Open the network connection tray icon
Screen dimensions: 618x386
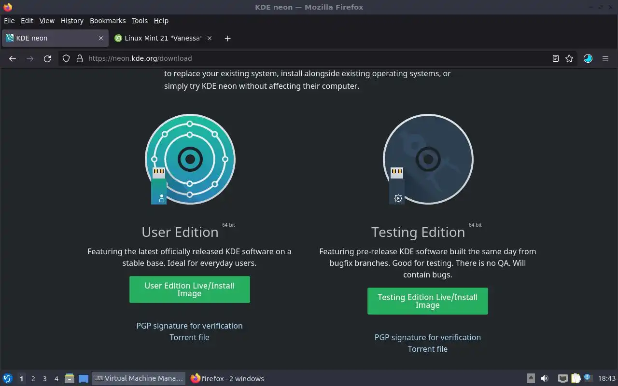coord(562,378)
